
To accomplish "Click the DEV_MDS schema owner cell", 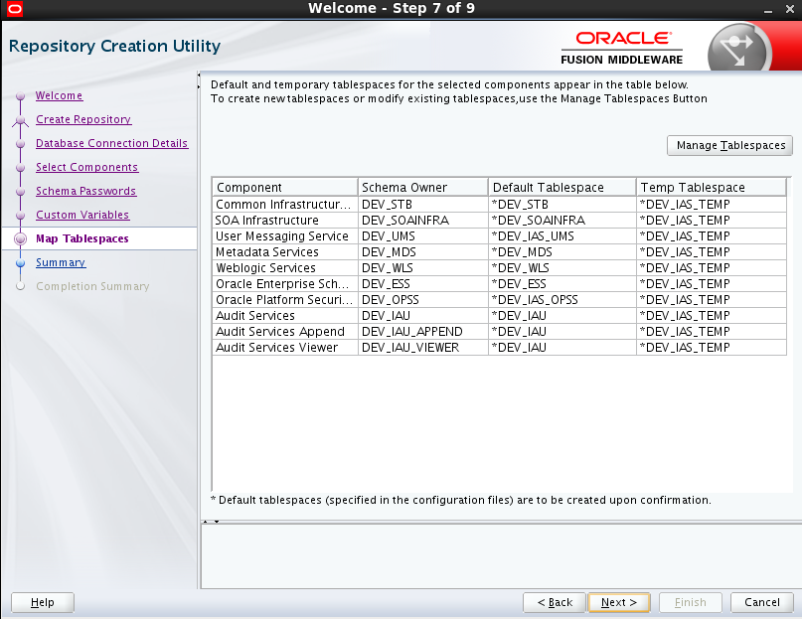I will pos(423,252).
